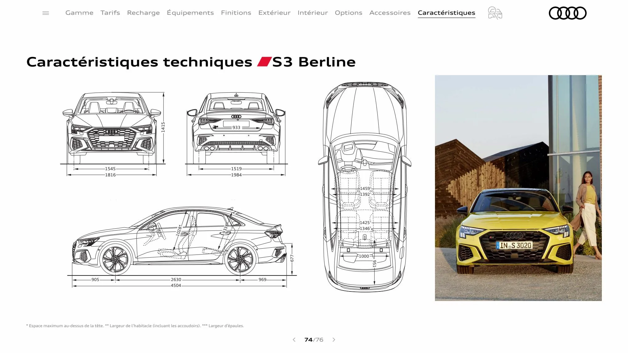Click the trunk opening value 933 on rear view

(x=236, y=127)
